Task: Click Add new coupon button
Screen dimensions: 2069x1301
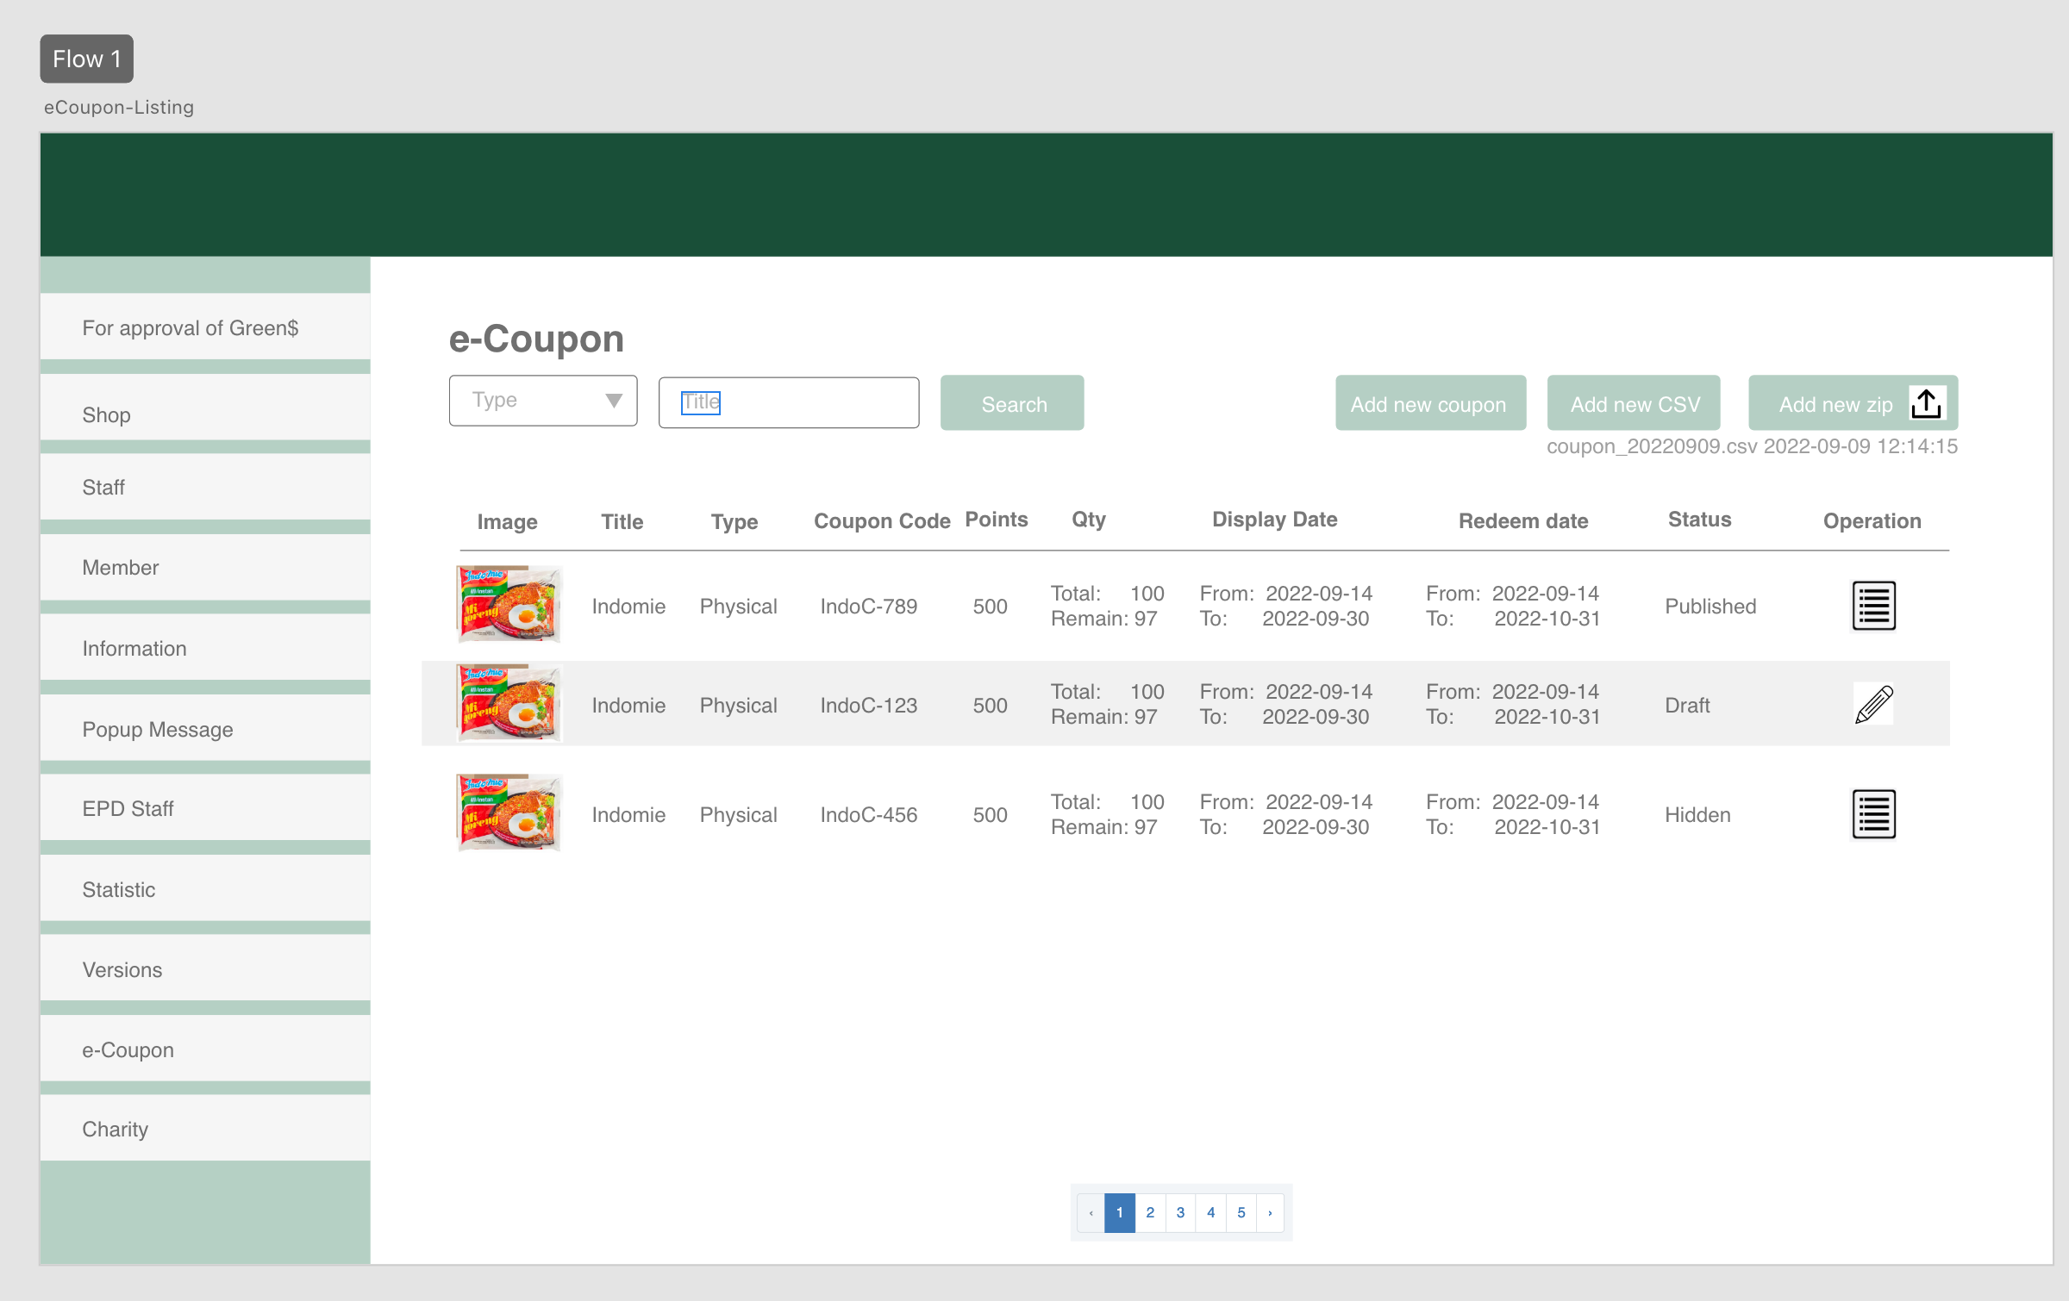Action: tap(1429, 403)
